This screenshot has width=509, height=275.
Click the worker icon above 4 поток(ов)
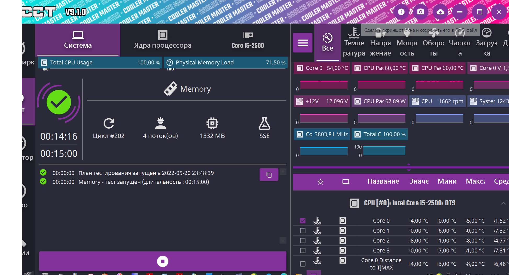click(x=161, y=123)
